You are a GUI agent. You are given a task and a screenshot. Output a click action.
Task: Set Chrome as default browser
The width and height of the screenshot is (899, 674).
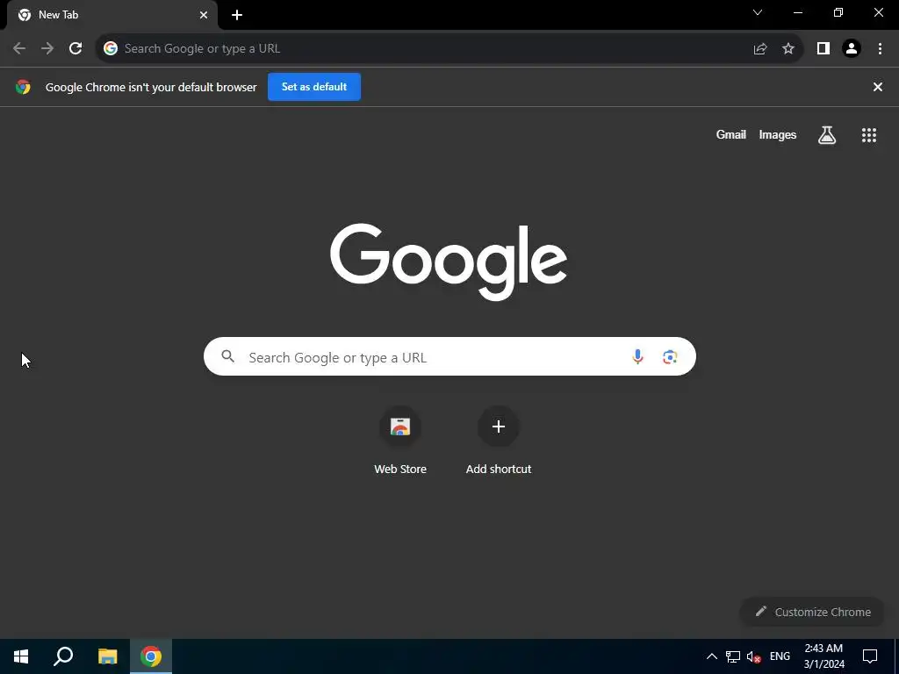[x=314, y=87]
